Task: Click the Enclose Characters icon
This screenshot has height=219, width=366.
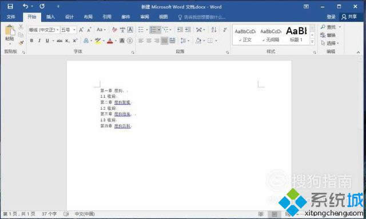Action: 130,40
